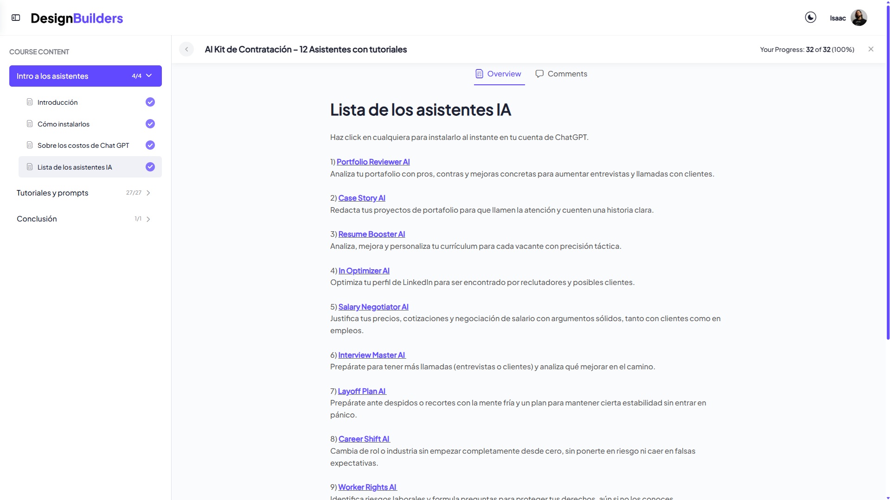This screenshot has width=890, height=500.
Task: Toggle completion checkmark for Lista de los asistentes IA
Action: (150, 167)
